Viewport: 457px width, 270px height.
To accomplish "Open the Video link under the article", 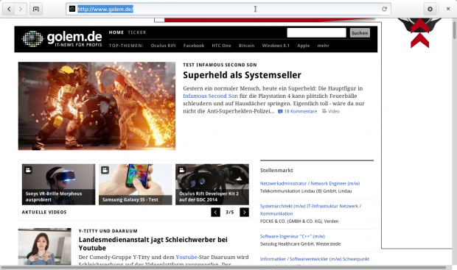I will click(334, 111).
